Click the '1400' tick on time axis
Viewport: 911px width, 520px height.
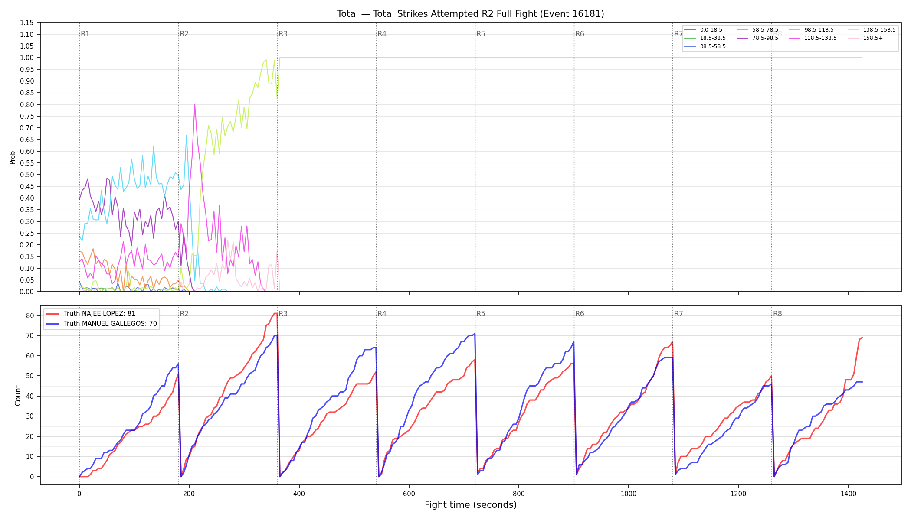click(x=849, y=493)
